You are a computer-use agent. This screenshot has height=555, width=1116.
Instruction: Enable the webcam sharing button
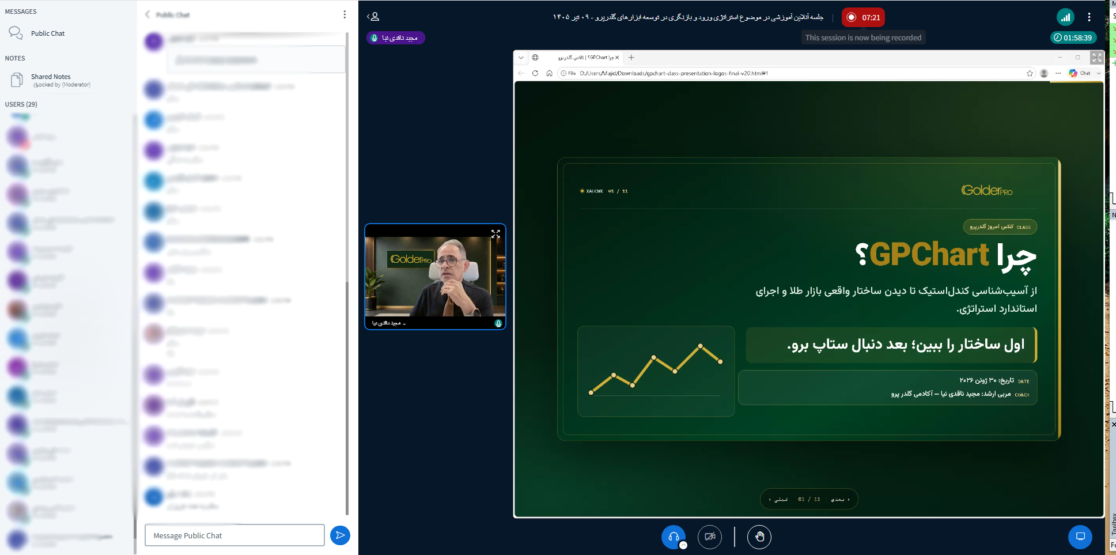coord(710,537)
